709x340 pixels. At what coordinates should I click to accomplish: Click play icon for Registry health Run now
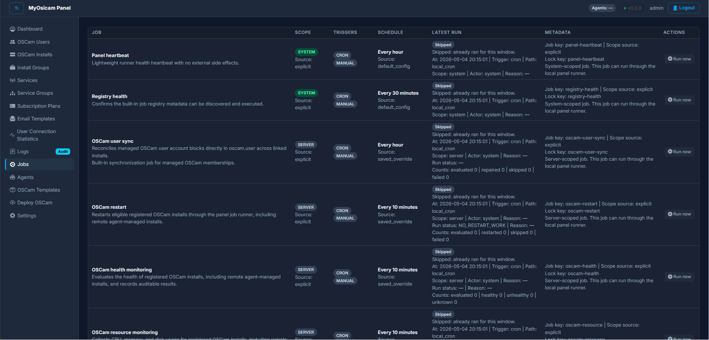click(670, 100)
